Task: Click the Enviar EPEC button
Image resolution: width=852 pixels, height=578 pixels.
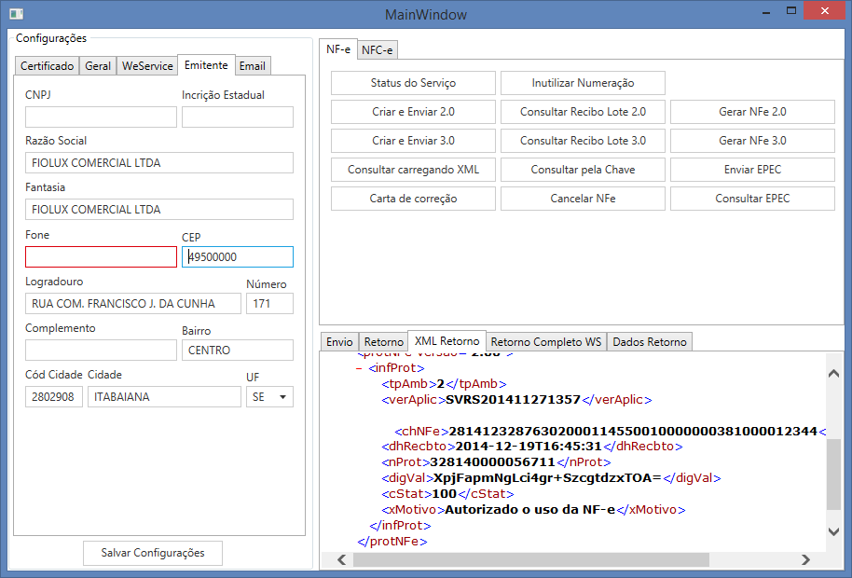Action: (x=752, y=170)
